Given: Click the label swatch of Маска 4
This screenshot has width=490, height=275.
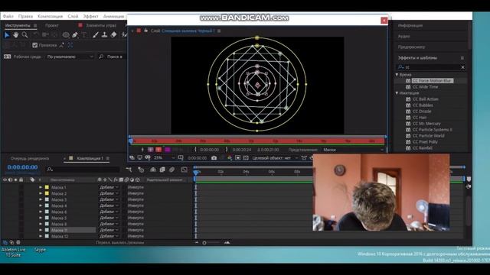Looking at the screenshot, I should tap(47, 205).
